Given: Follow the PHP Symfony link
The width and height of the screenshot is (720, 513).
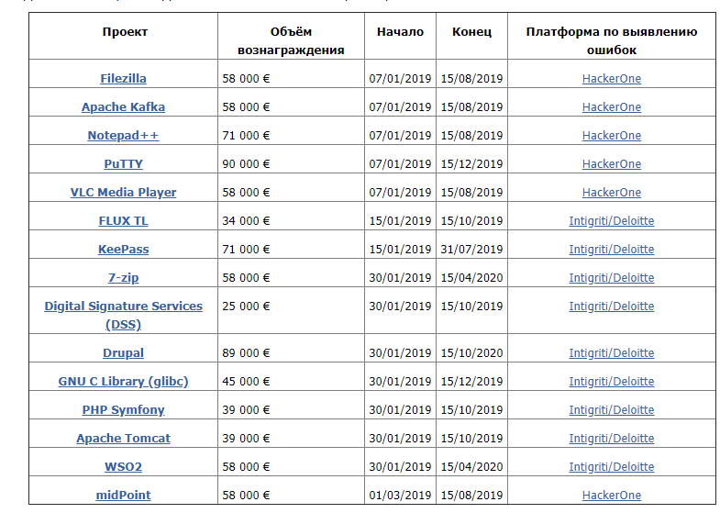Looking at the screenshot, I should [123, 410].
